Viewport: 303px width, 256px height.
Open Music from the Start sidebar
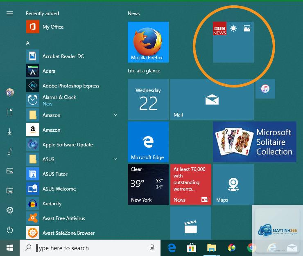10,151
